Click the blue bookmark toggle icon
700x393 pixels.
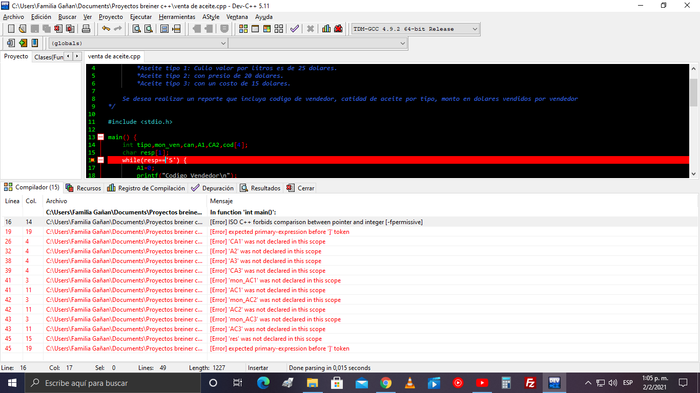click(35, 43)
